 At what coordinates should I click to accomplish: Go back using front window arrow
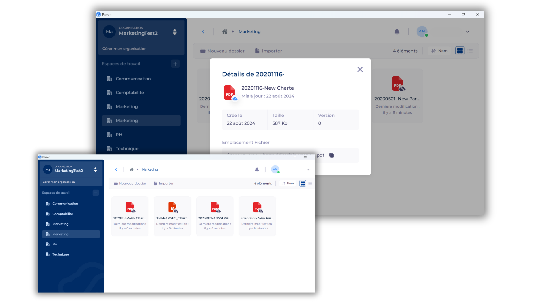[116, 169]
